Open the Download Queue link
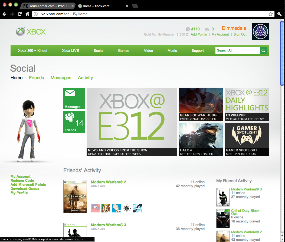The width and height of the screenshot is (285, 242). pos(25,189)
